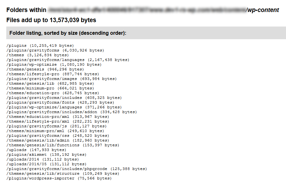The height and width of the screenshot is (188, 286).
Task: Select the "/themes/minimum-pro/xml" row
Action: [x=55, y=131]
